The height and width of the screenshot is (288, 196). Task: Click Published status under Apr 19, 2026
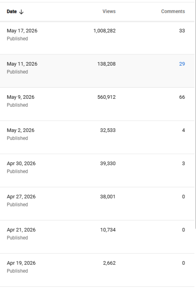[17, 271]
